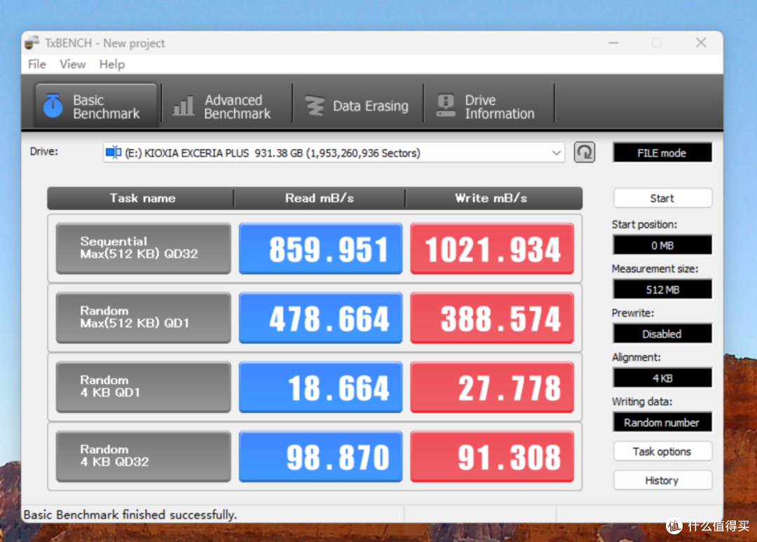757x542 pixels.
Task: Open the View menu
Action: 72,64
